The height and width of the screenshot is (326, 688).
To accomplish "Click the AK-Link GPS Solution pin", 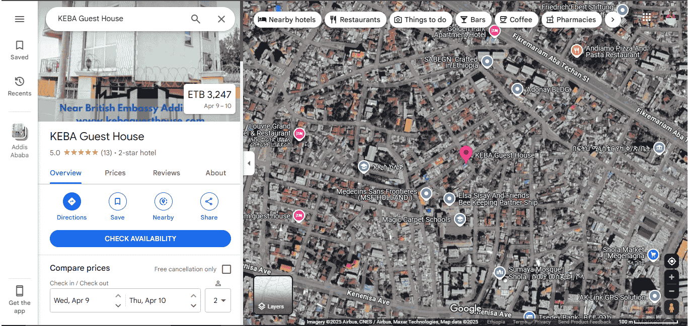I will (655, 296).
